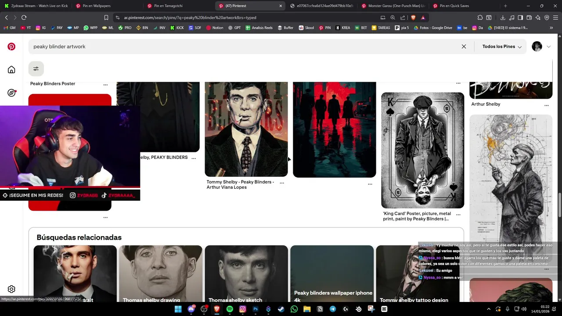562x316 pixels.
Task: Open more options for Tommy Shelby pin
Action: (282, 183)
